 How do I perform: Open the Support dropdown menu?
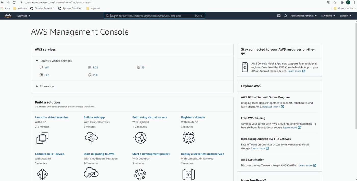pyautogui.click(x=346, y=16)
